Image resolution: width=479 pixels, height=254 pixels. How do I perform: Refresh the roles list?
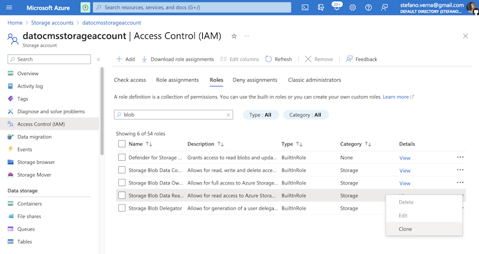(279, 59)
